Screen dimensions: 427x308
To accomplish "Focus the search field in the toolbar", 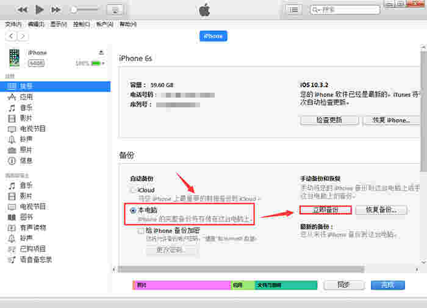I will click(x=345, y=10).
